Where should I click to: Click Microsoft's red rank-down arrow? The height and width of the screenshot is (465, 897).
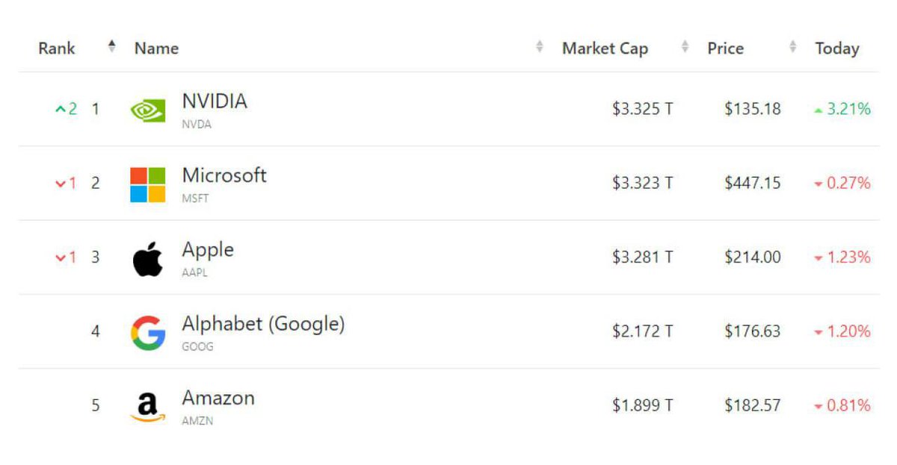[x=61, y=184]
